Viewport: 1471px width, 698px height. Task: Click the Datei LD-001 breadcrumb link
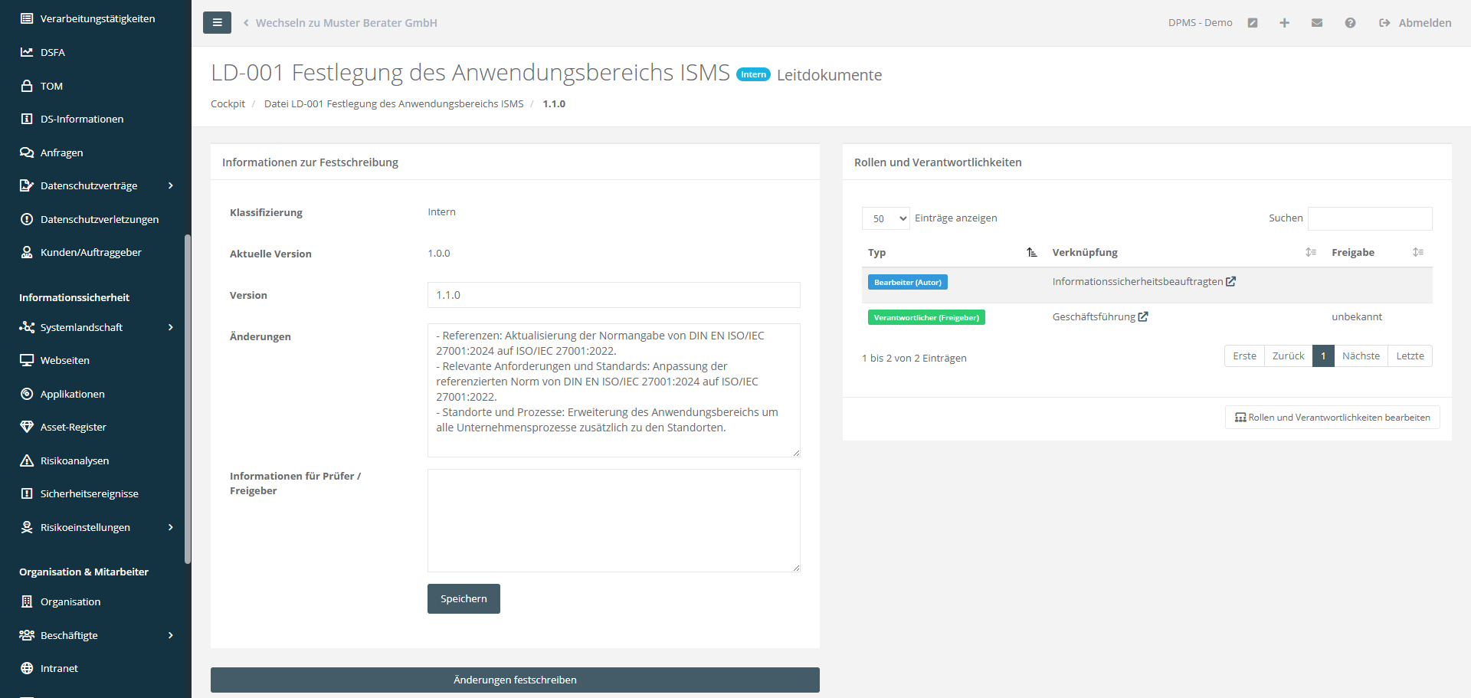coord(394,103)
